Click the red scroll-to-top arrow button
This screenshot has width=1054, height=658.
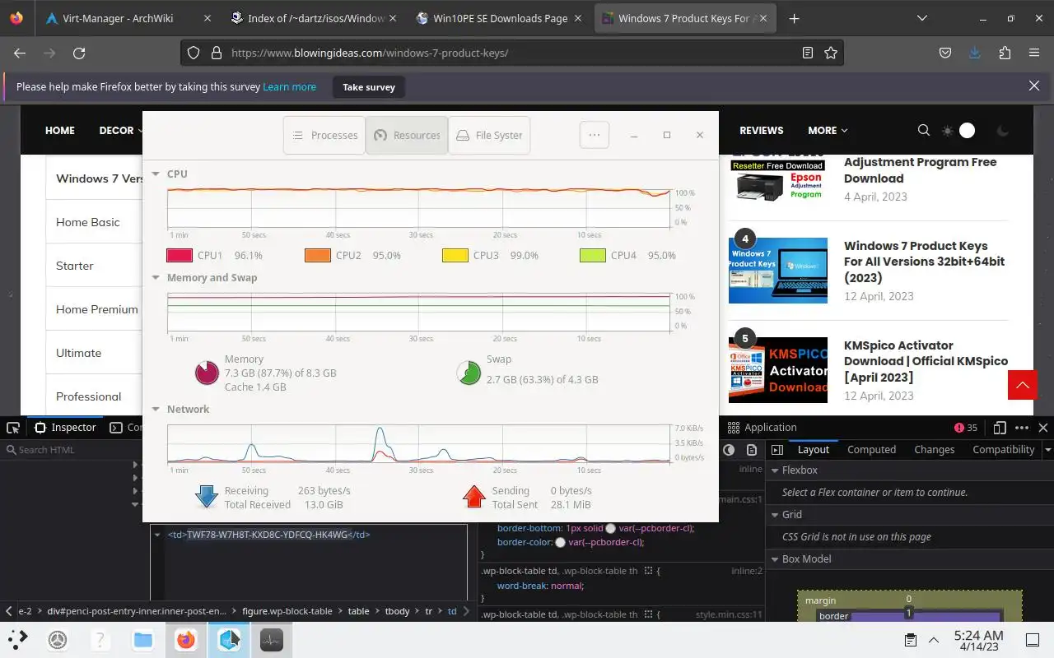[x=1023, y=384]
